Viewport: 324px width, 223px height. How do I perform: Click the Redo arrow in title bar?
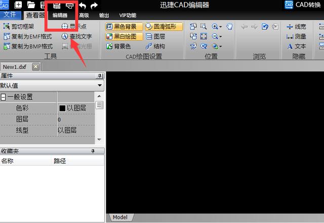(94, 6)
